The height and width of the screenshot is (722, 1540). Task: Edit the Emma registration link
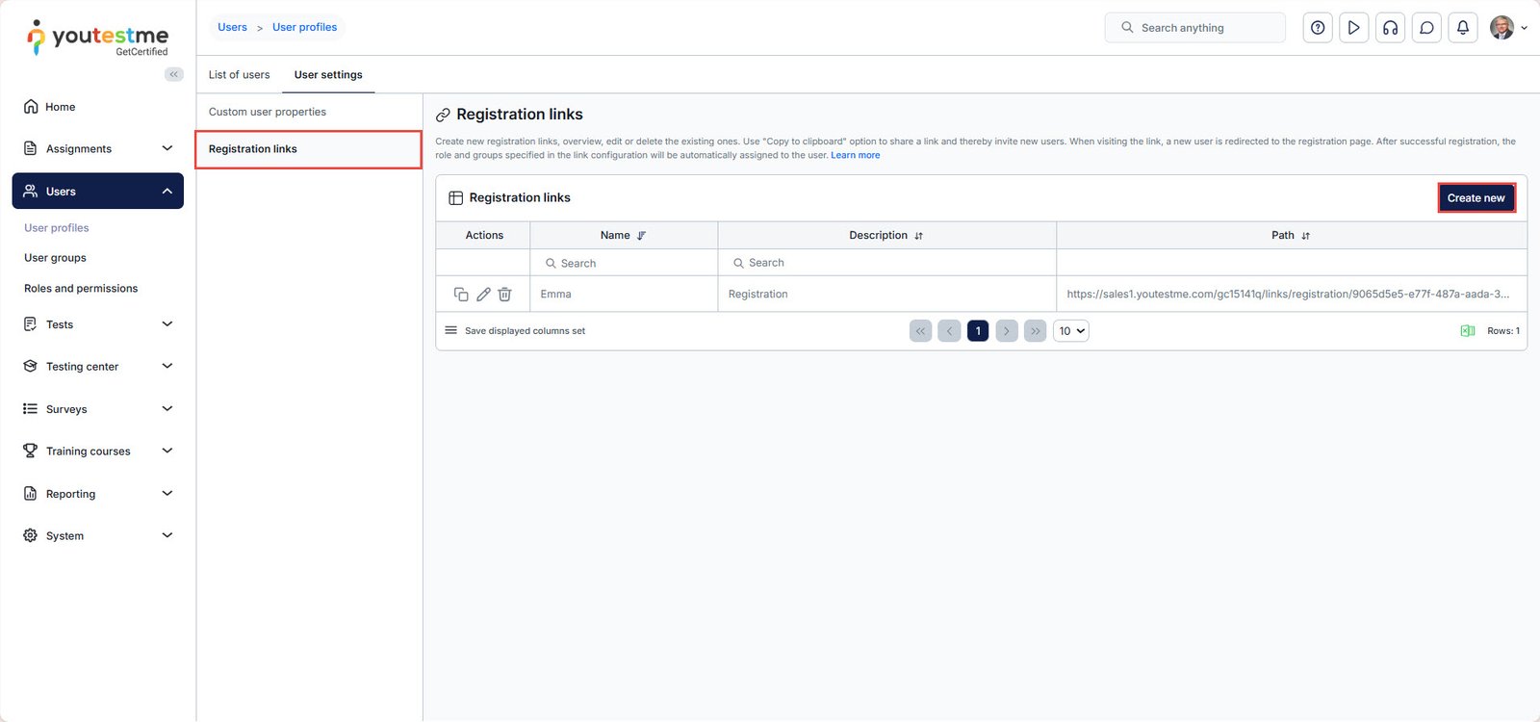click(483, 295)
